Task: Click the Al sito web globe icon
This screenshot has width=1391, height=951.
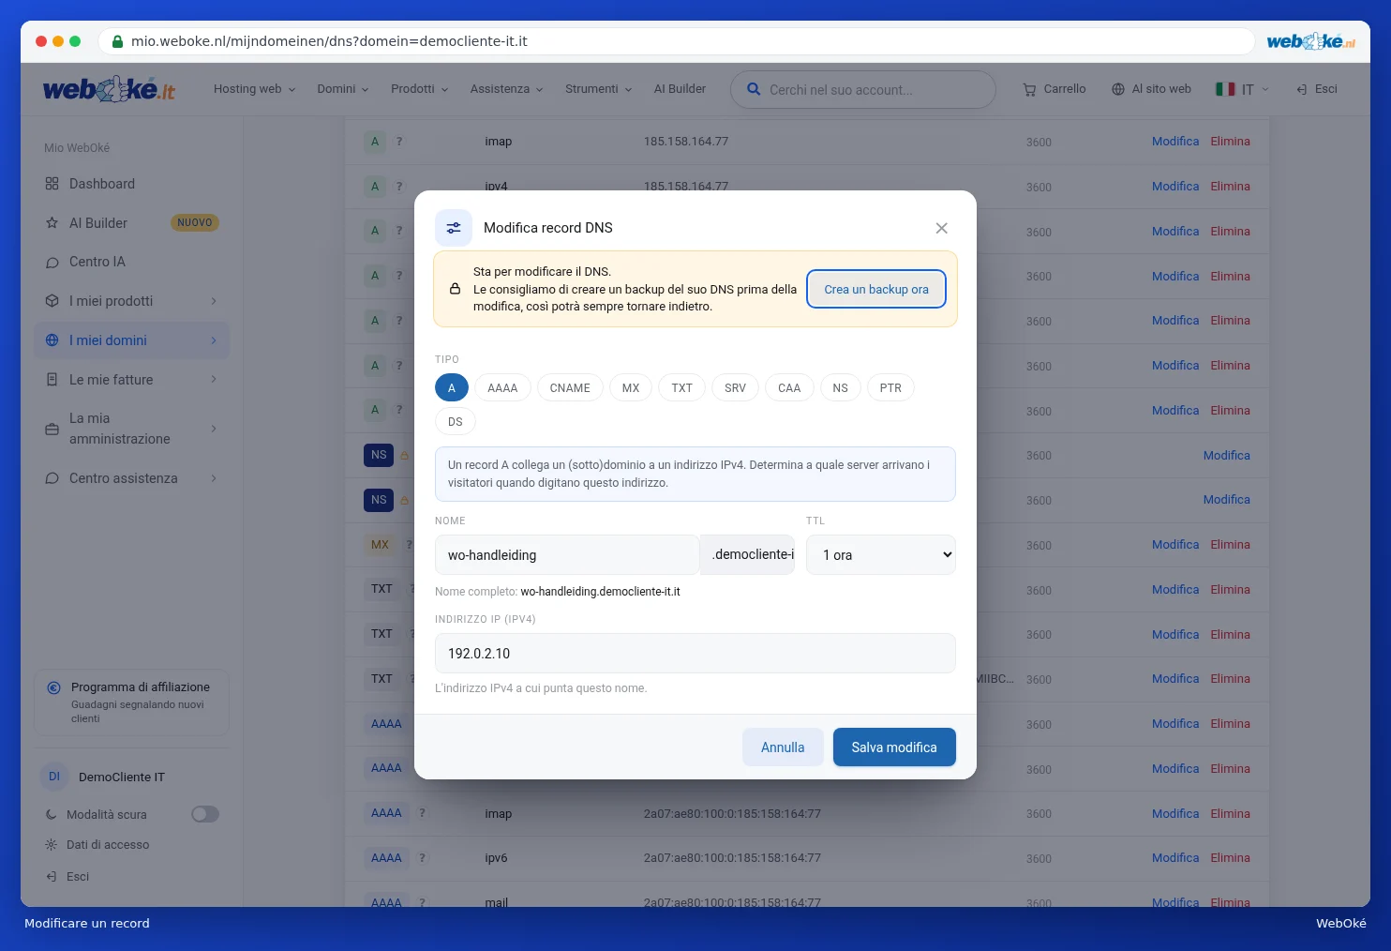Action: click(x=1118, y=89)
